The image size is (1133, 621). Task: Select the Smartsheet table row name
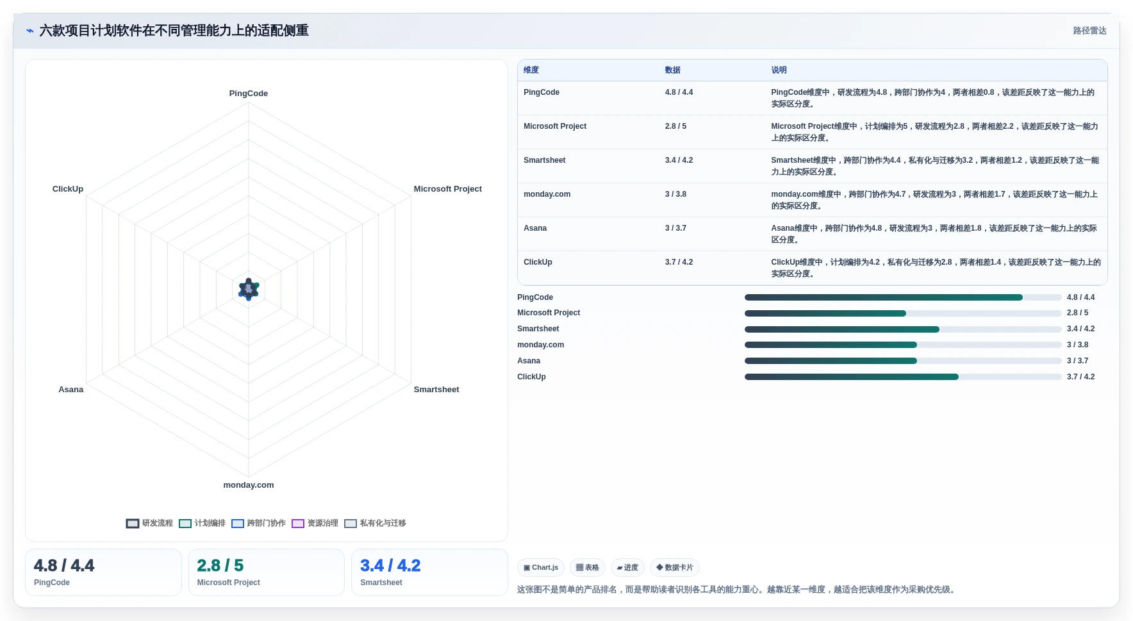click(545, 160)
